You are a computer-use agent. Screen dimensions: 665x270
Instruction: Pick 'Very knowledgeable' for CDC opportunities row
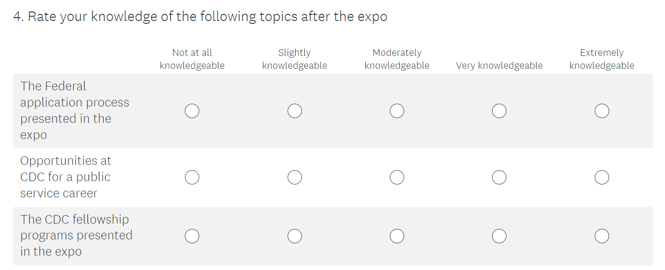pyautogui.click(x=499, y=177)
